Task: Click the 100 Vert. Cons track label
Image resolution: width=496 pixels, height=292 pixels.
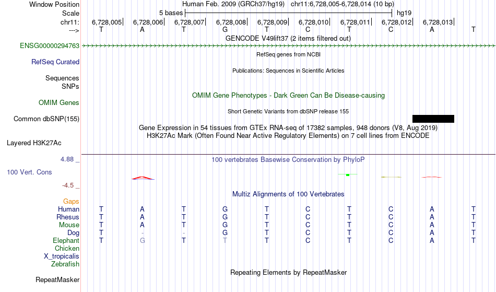Action: coord(29,172)
